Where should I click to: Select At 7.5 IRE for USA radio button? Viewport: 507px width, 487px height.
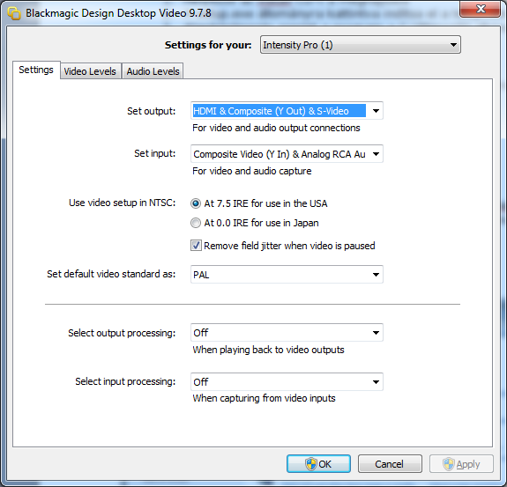[195, 203]
